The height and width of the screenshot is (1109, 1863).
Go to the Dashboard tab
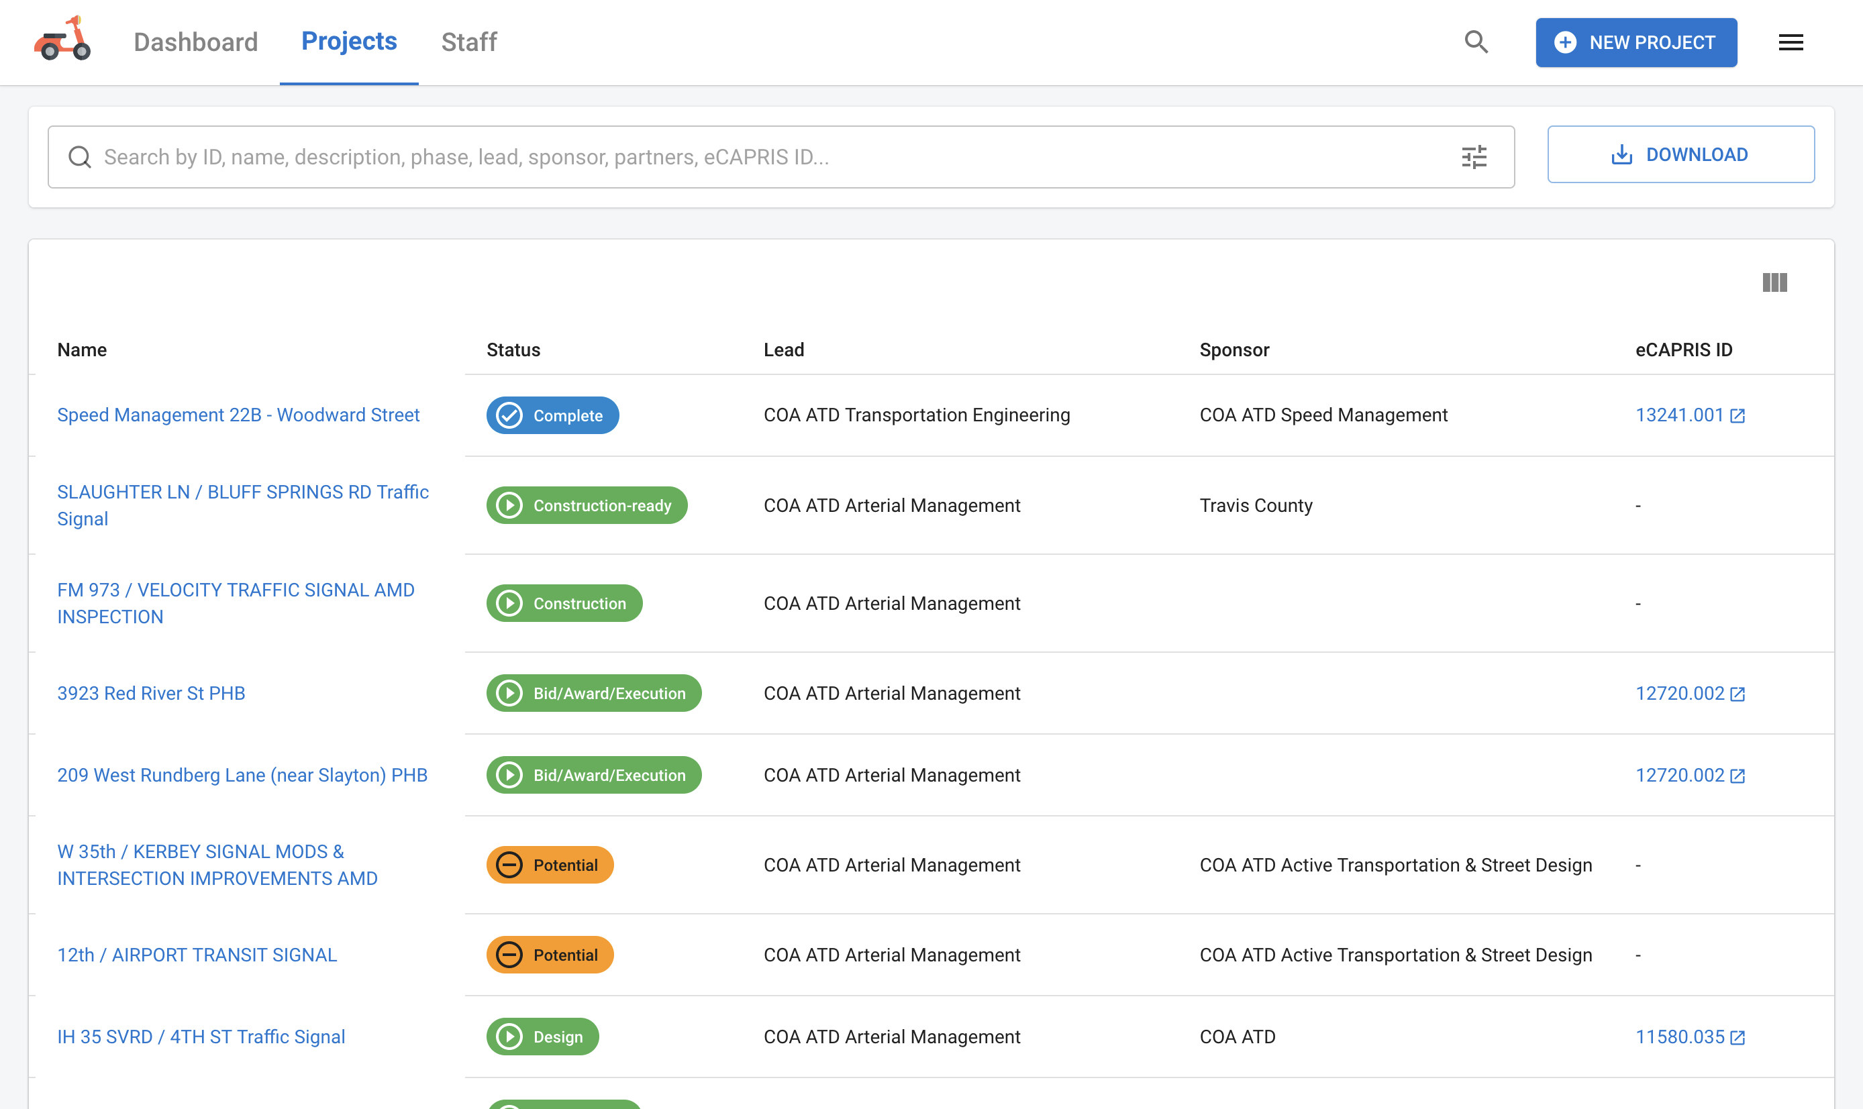pyautogui.click(x=196, y=42)
